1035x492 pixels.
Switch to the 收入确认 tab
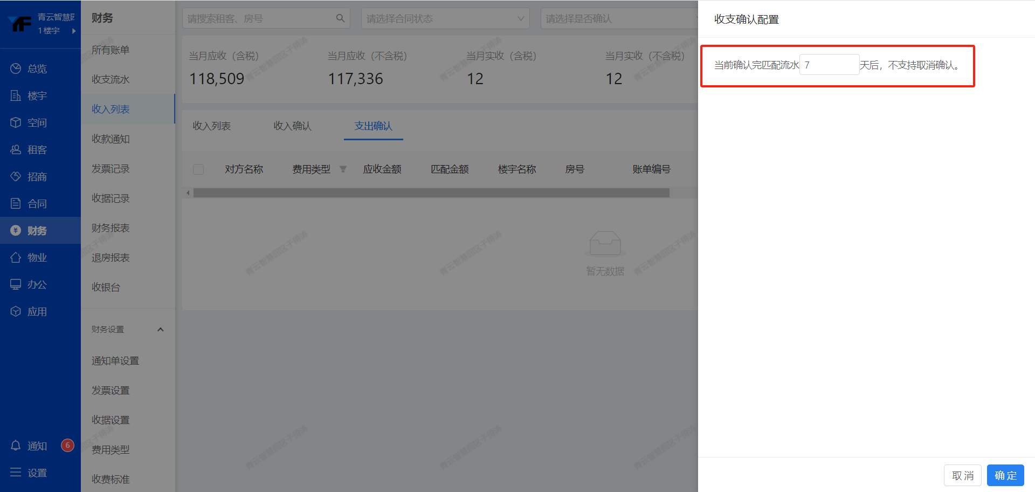(x=292, y=126)
